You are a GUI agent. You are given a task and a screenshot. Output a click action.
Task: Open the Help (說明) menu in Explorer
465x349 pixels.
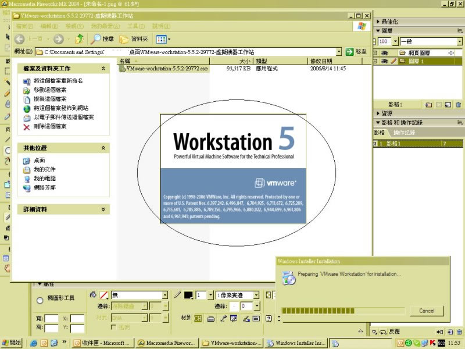(162, 26)
